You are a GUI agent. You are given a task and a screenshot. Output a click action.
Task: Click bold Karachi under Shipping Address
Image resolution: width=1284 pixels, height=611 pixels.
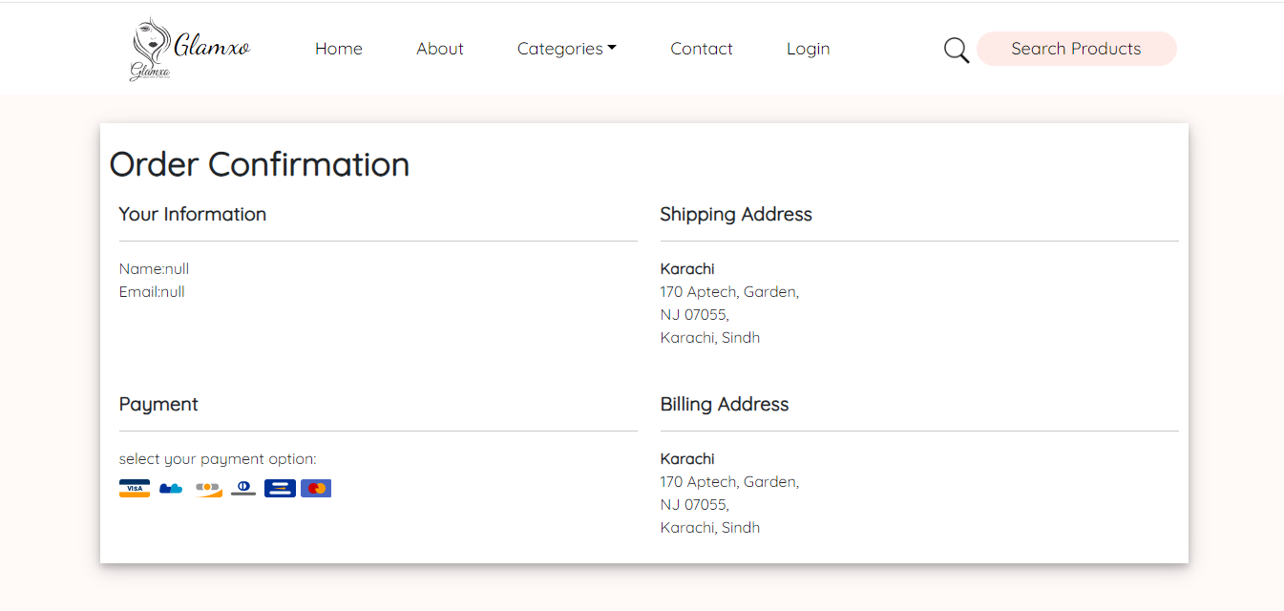pos(687,269)
